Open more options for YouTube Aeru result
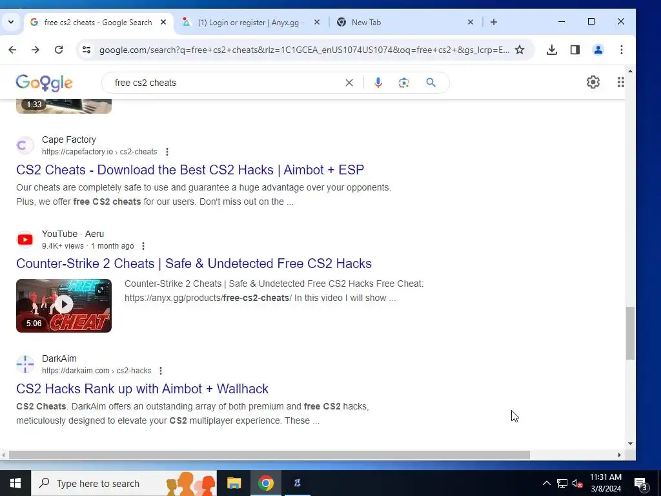Image resolution: width=661 pixels, height=496 pixels. 143,246
